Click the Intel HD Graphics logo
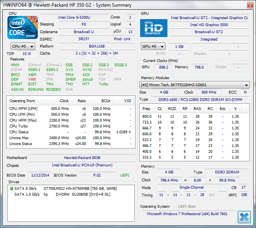 click(x=154, y=28)
